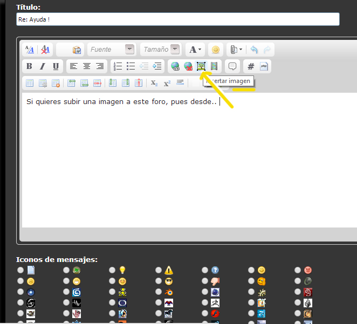
Task: Increase the indent
Action: point(157,66)
